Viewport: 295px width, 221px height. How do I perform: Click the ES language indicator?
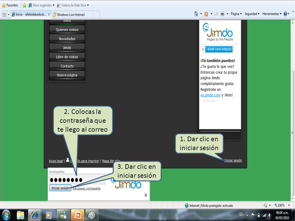pyautogui.click(x=241, y=214)
